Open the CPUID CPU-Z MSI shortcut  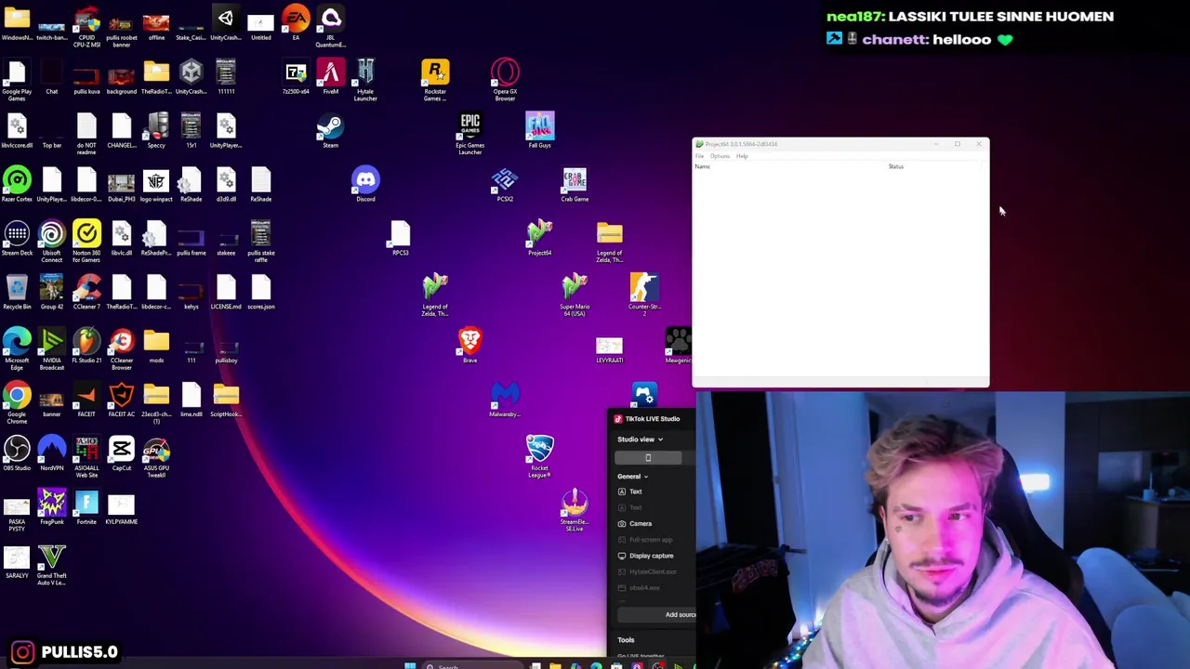click(86, 26)
